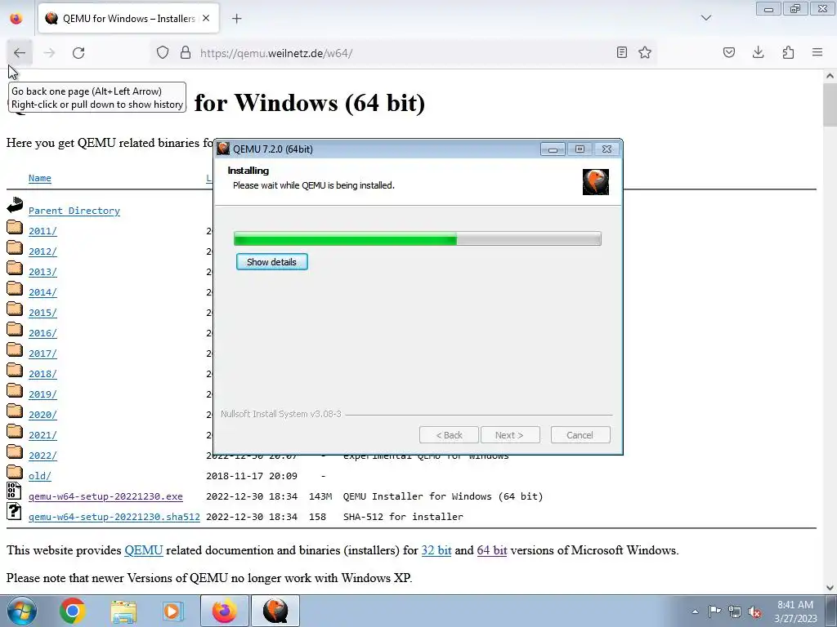Click the muted volume tray icon
This screenshot has width=837, height=627.
(754, 611)
